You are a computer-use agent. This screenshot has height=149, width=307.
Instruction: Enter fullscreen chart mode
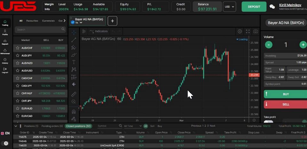(x=248, y=31)
